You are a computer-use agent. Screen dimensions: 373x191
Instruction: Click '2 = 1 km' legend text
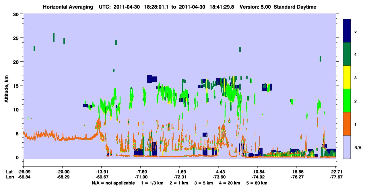pos(179,183)
